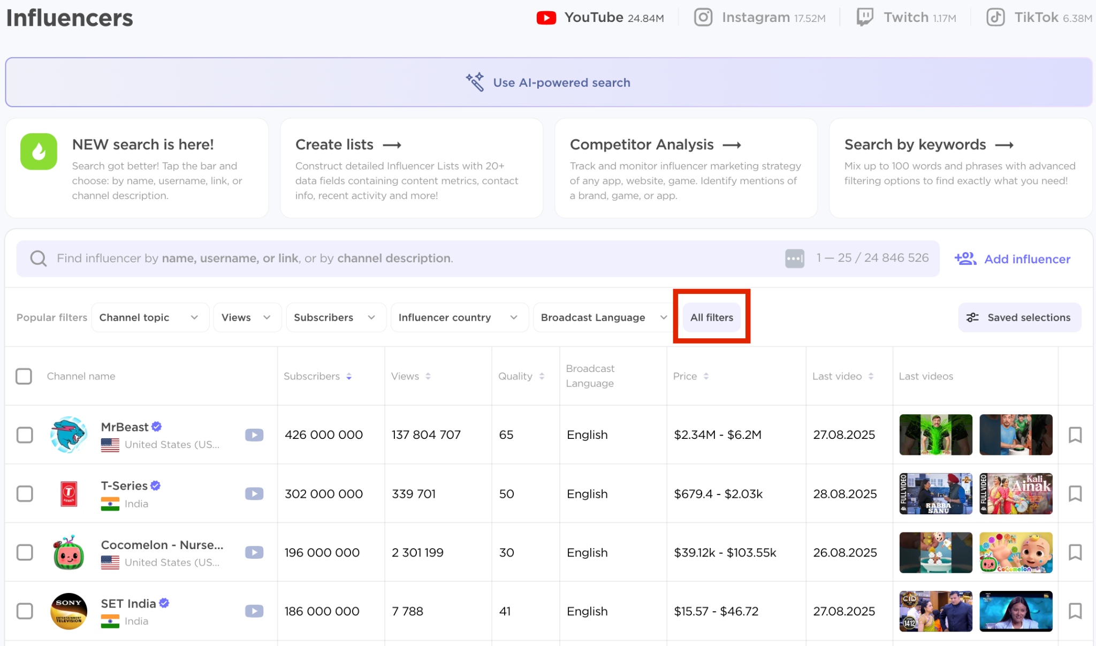Open the Influencer country dropdown
The width and height of the screenshot is (1096, 646).
[x=459, y=317]
